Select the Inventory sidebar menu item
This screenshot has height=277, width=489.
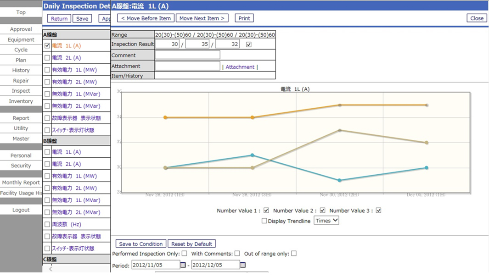coord(21,101)
